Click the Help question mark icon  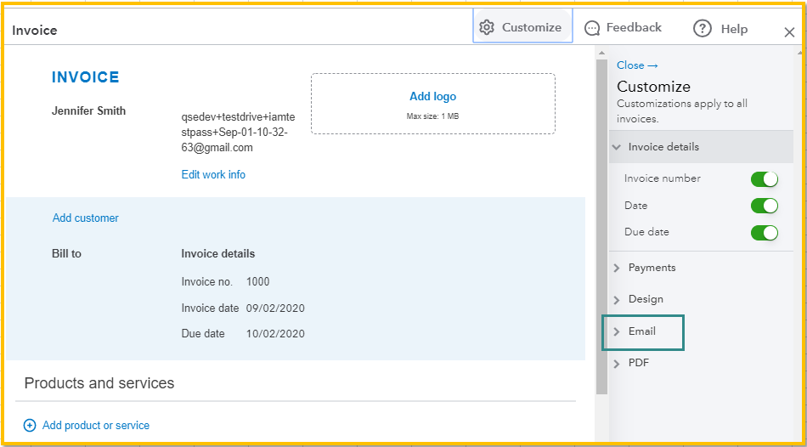(702, 28)
